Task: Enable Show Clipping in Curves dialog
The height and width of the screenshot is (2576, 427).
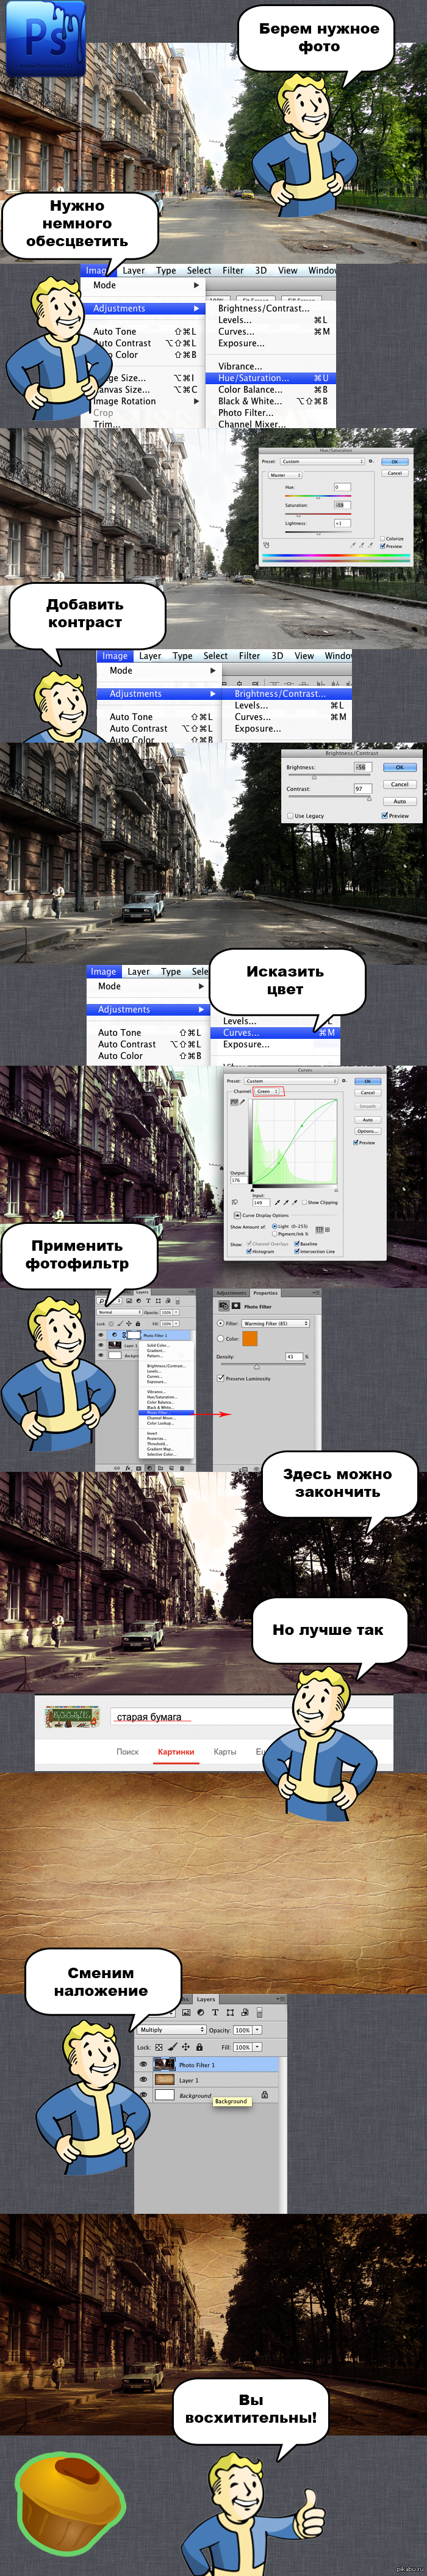Action: (304, 1203)
